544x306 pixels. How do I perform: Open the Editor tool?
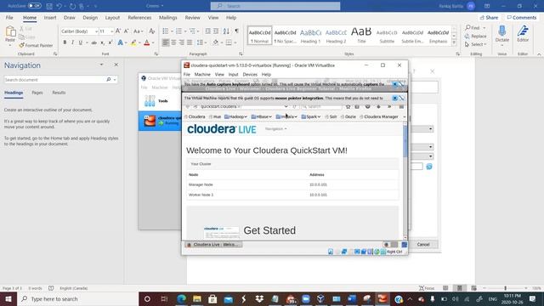pos(523,34)
